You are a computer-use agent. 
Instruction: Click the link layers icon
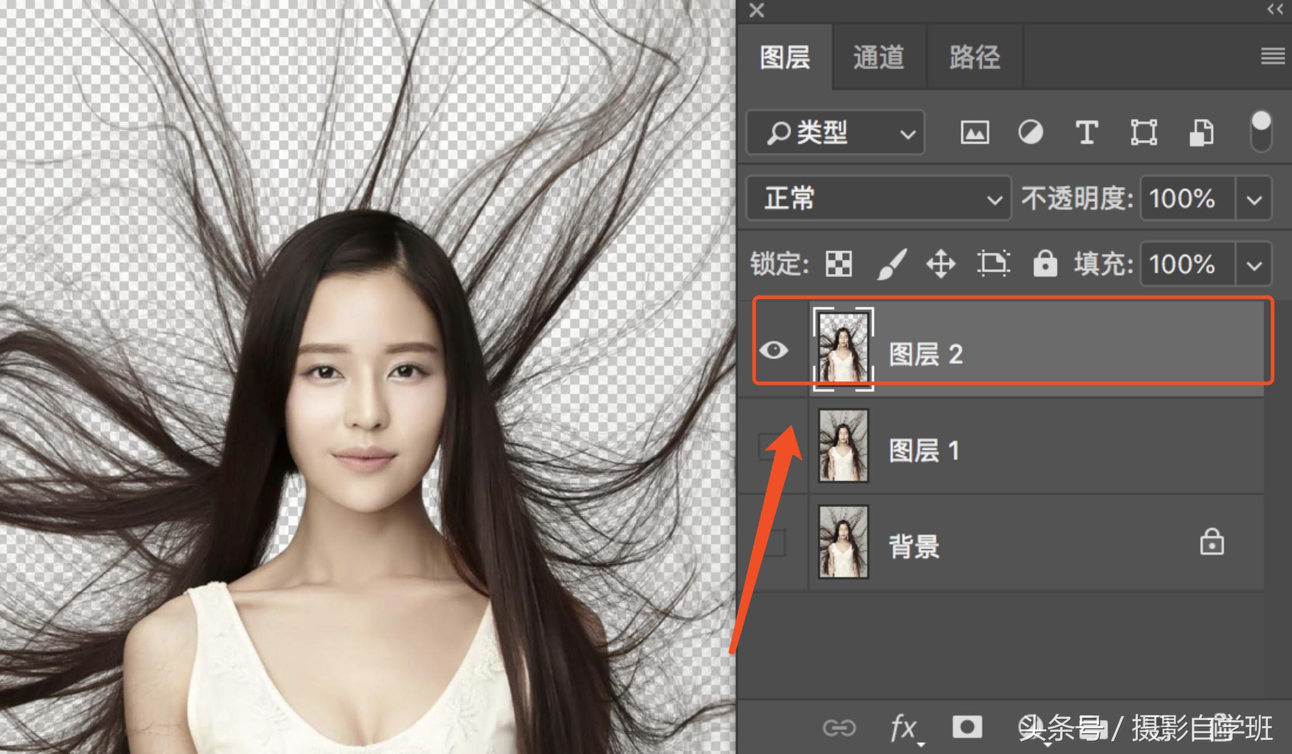pos(841,728)
